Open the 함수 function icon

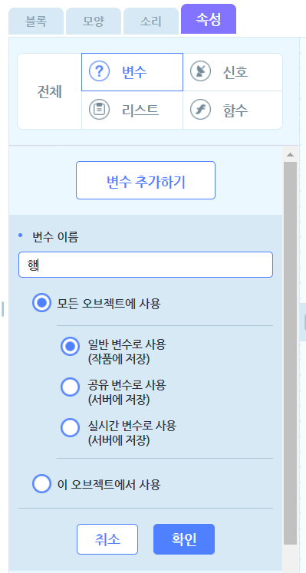click(200, 110)
